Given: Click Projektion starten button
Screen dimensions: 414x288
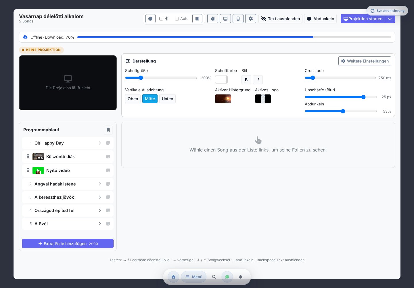Looking at the screenshot, I should tap(363, 19).
